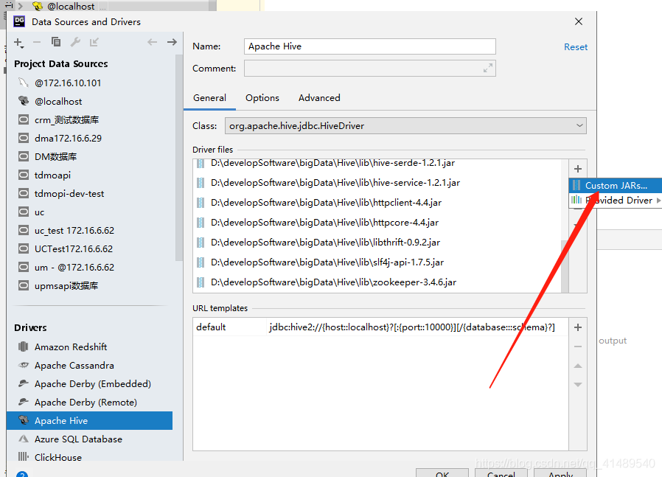Go forward with the right arrow

(x=172, y=42)
